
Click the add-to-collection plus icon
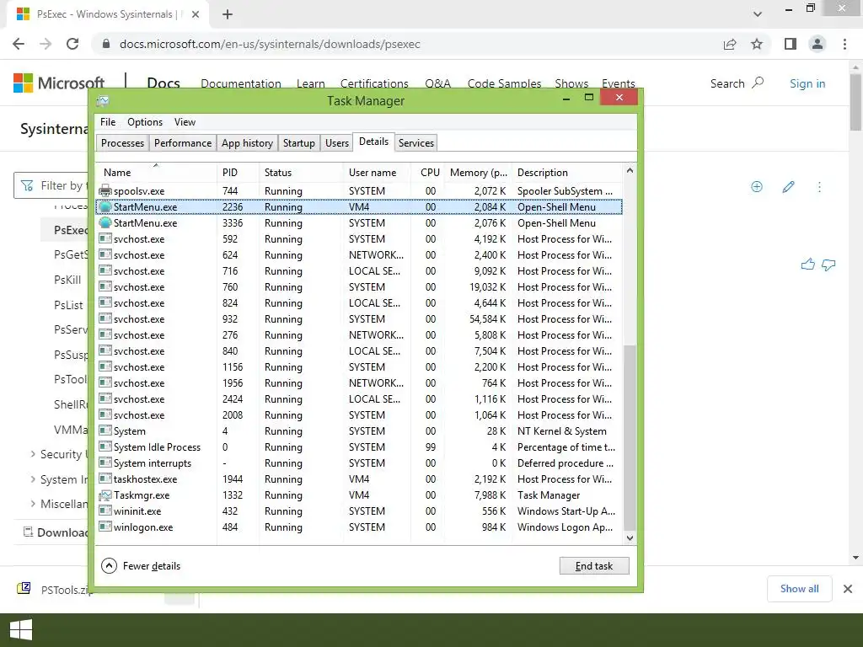coord(757,186)
